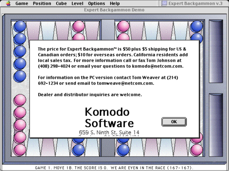This screenshot has height=171, width=229.
Task: Click the '659 S. Ninth St. Suite 14' address
Action: point(109,132)
